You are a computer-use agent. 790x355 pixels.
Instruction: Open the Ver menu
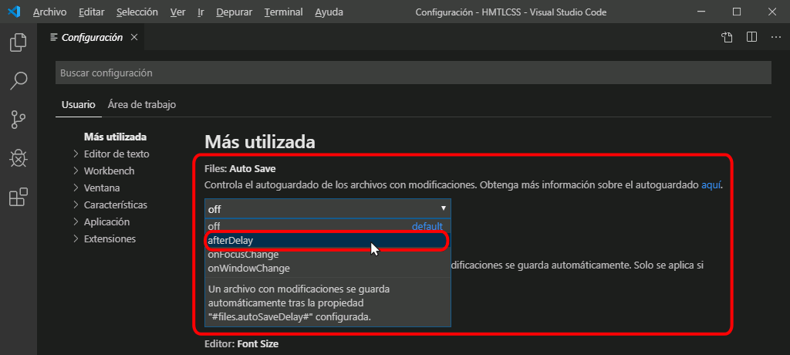pyautogui.click(x=178, y=12)
